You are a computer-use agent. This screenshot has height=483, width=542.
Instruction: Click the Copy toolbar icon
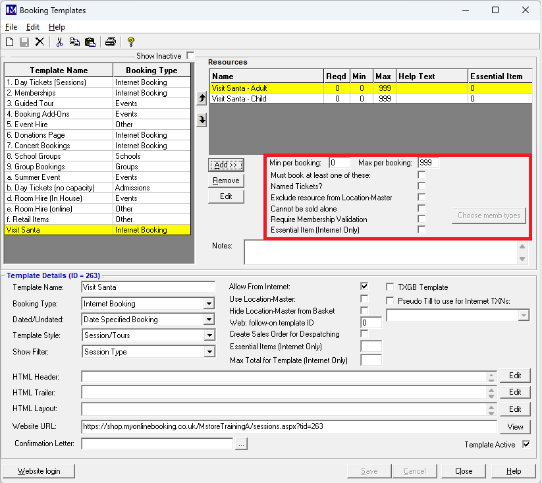coord(74,42)
